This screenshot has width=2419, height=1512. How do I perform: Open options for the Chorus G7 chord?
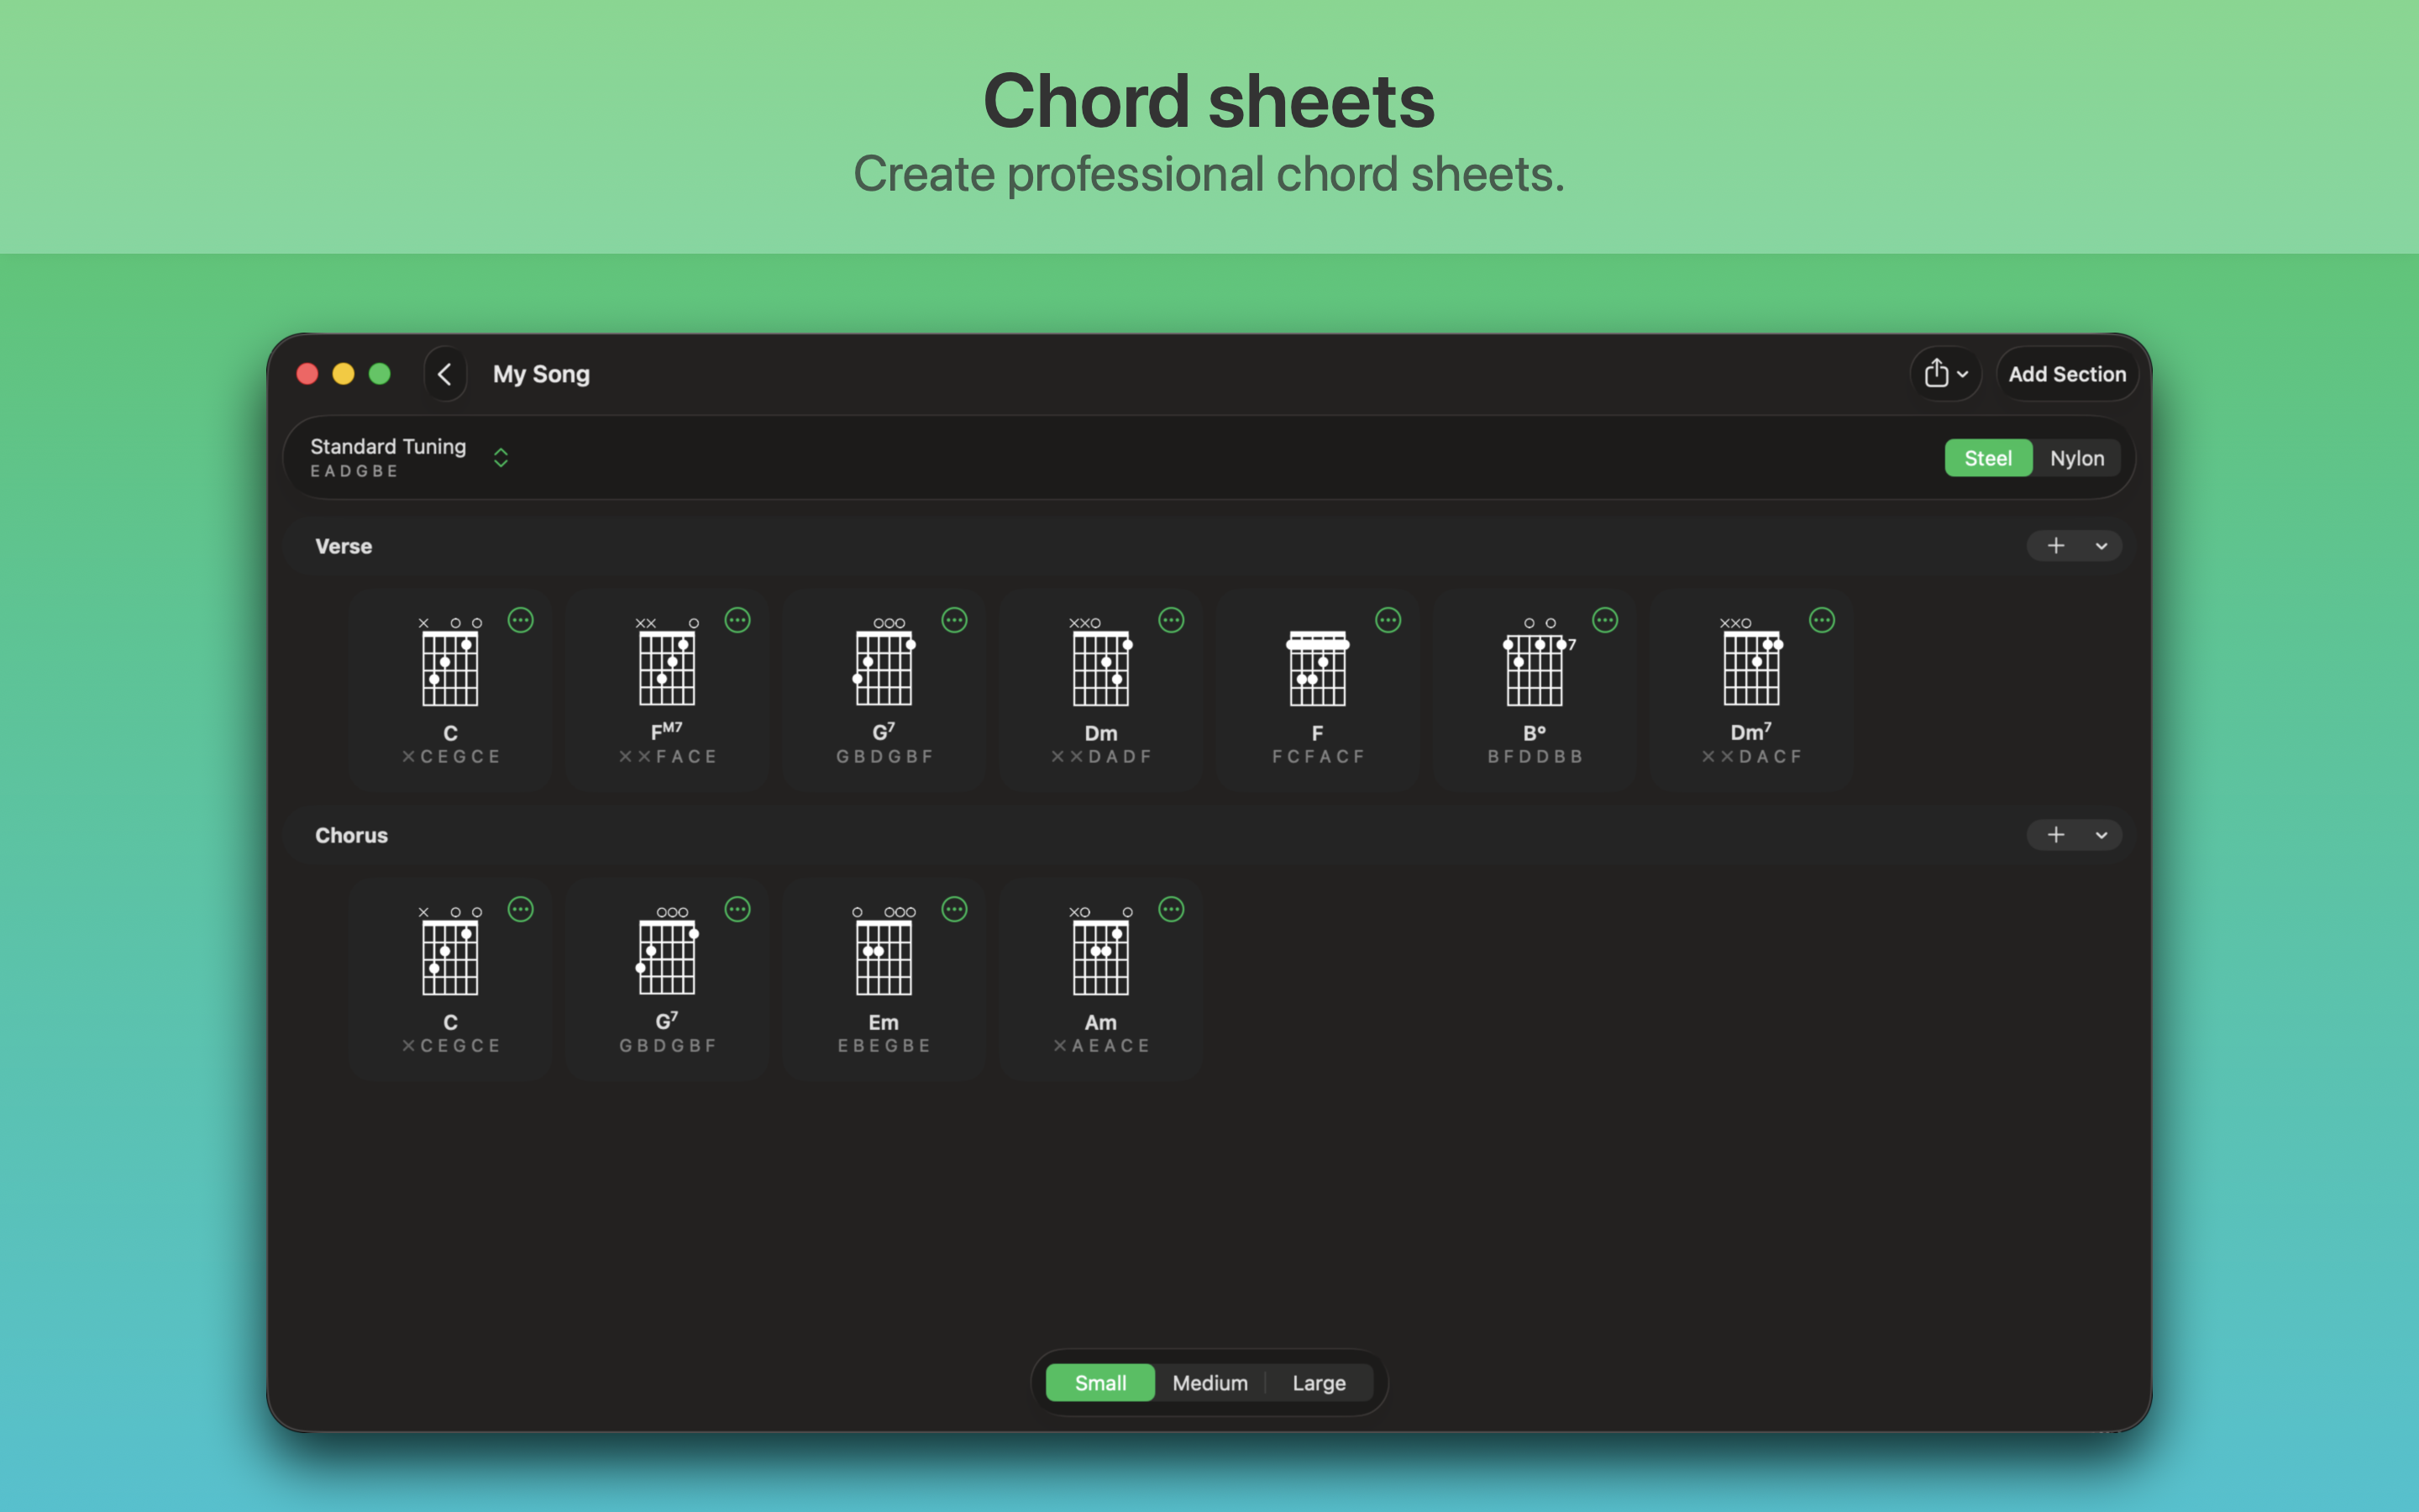(737, 909)
